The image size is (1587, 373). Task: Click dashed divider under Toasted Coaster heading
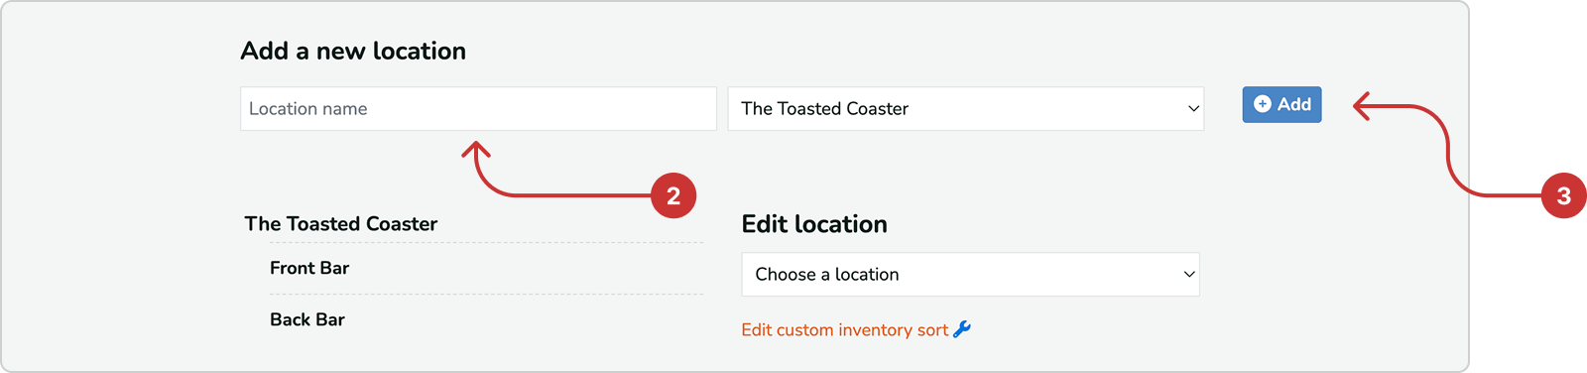click(474, 243)
